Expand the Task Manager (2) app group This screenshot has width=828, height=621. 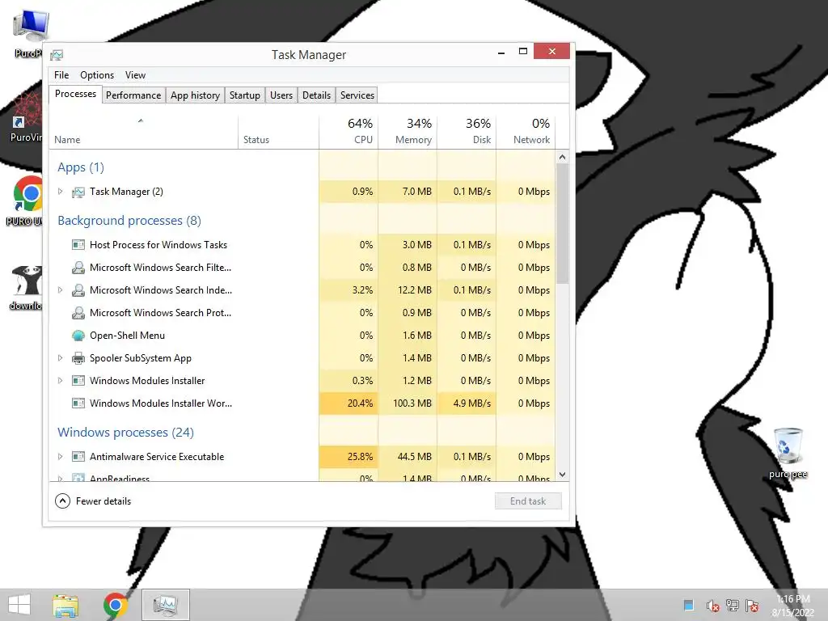(x=60, y=192)
